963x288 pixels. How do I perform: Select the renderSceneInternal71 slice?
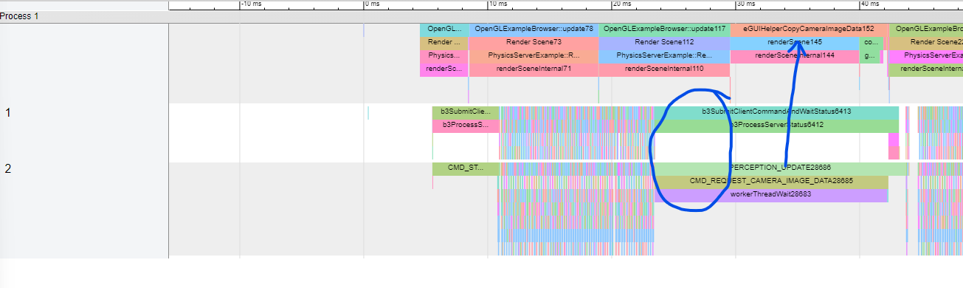534,69
